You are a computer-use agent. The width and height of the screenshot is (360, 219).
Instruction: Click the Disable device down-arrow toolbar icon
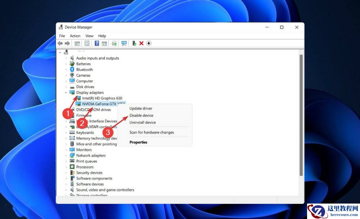point(149,43)
